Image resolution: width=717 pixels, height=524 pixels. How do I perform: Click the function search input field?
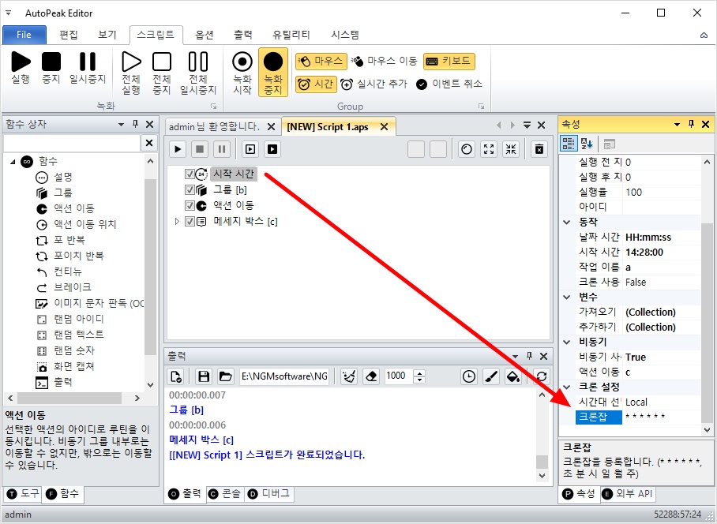pos(72,143)
